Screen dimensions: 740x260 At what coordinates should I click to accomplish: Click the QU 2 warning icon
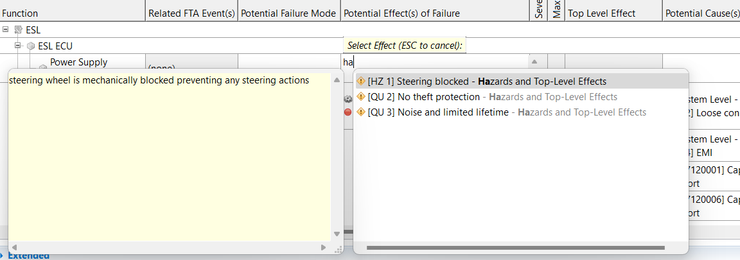tap(360, 97)
